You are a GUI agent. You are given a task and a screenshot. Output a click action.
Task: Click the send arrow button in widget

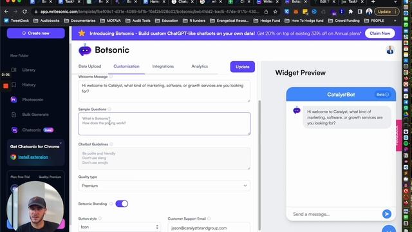pos(386,214)
